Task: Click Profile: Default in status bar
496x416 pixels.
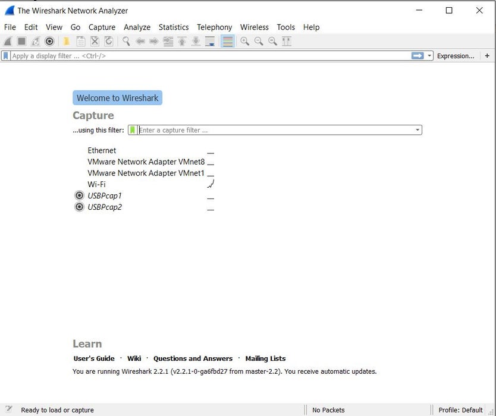Action: click(460, 410)
